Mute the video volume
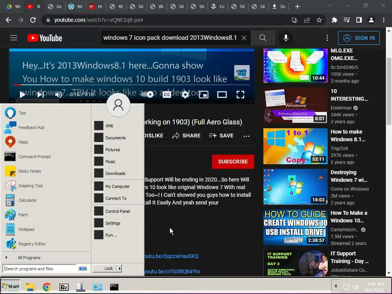Image resolution: width=392 pixels, height=294 pixels. [x=59, y=95]
